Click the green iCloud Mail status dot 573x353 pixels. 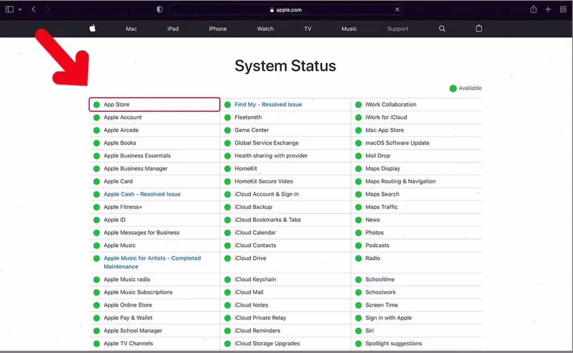coord(227,292)
